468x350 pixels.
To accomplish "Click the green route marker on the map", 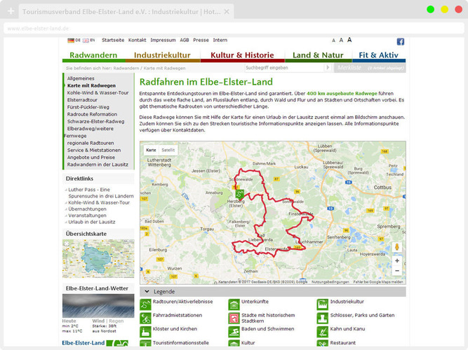I will pyautogui.click(x=239, y=194).
